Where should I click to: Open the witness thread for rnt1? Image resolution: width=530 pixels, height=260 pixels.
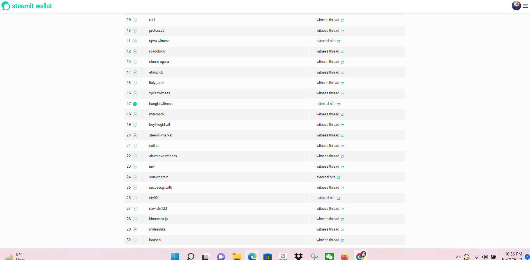[330, 20]
